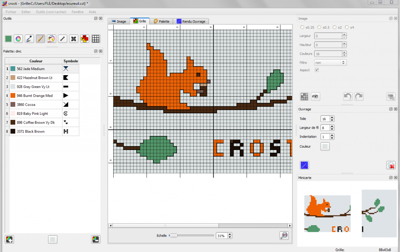The height and width of the screenshot is (252, 400).
Task: Click the zoom x1 magnifier button
Action: (x=284, y=236)
